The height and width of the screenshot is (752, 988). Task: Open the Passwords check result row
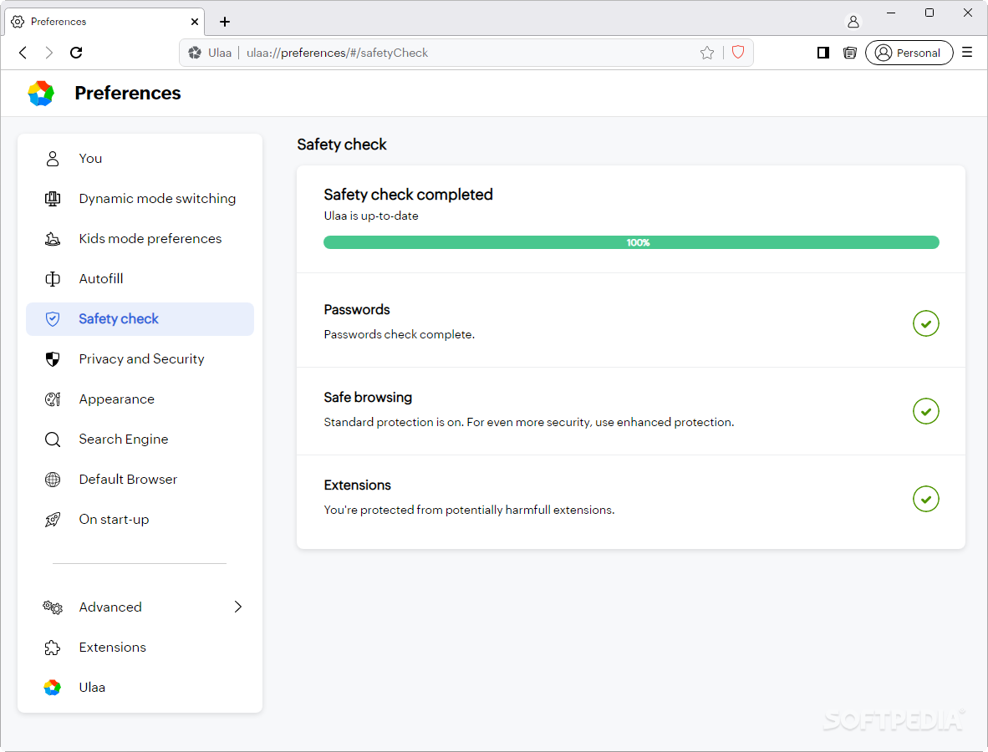point(631,322)
